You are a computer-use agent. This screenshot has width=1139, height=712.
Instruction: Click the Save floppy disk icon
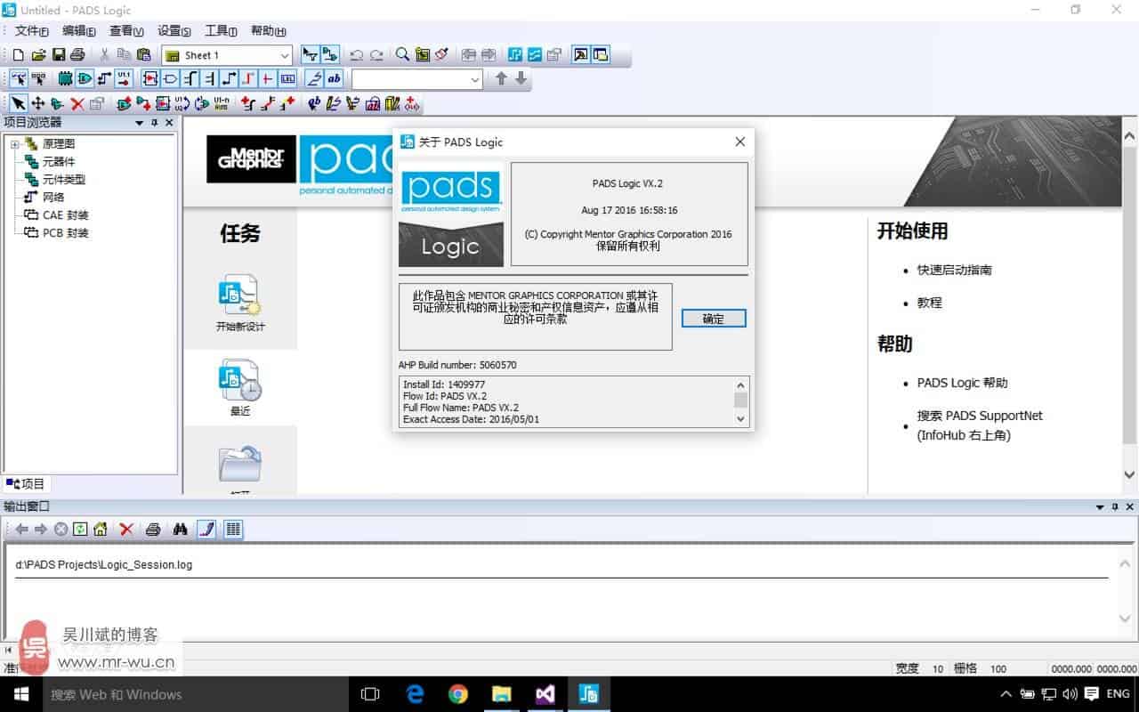(59, 55)
